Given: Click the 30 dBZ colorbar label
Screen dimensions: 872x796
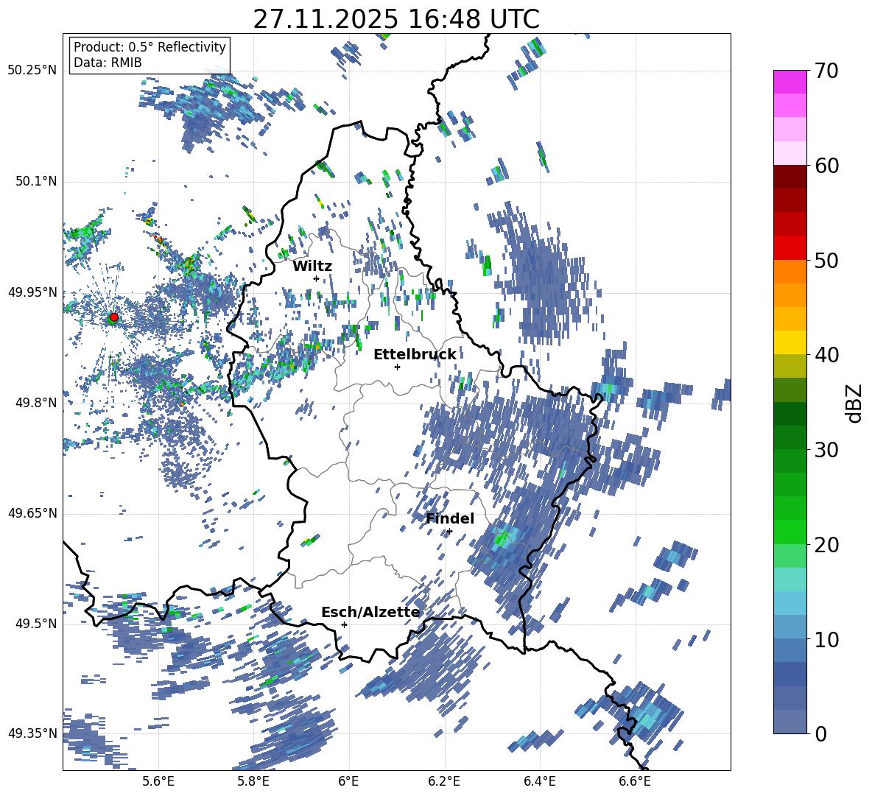Looking at the screenshot, I should point(826,450).
